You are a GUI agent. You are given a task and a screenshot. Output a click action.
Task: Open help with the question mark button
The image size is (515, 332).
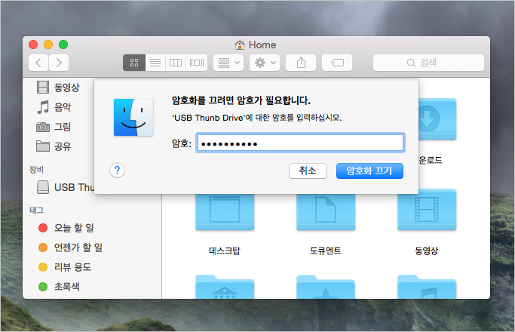[x=117, y=171]
